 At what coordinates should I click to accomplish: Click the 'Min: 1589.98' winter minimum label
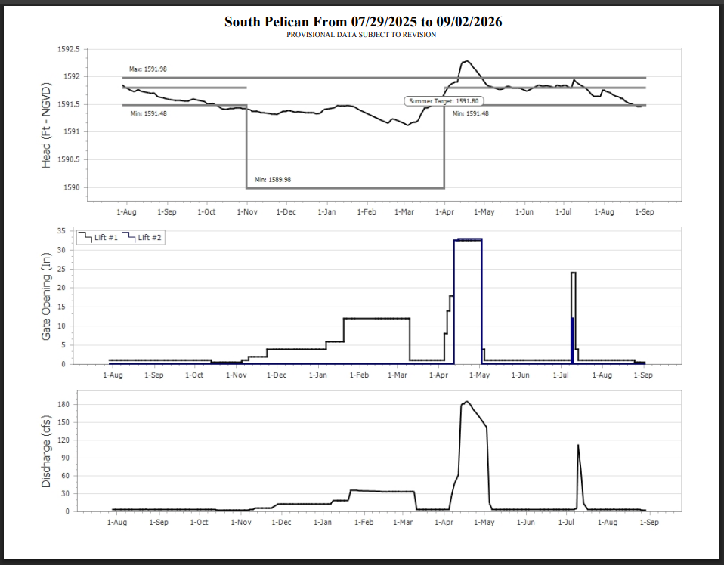(x=273, y=180)
